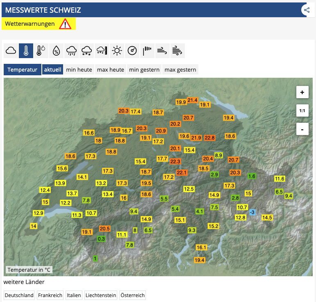
Task: Click the 15.2 yellow station marker
Action: tap(214, 226)
